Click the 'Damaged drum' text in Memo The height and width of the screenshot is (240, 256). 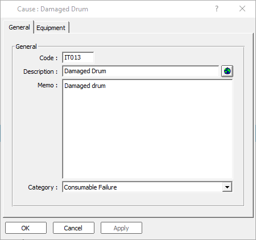tap(85, 86)
